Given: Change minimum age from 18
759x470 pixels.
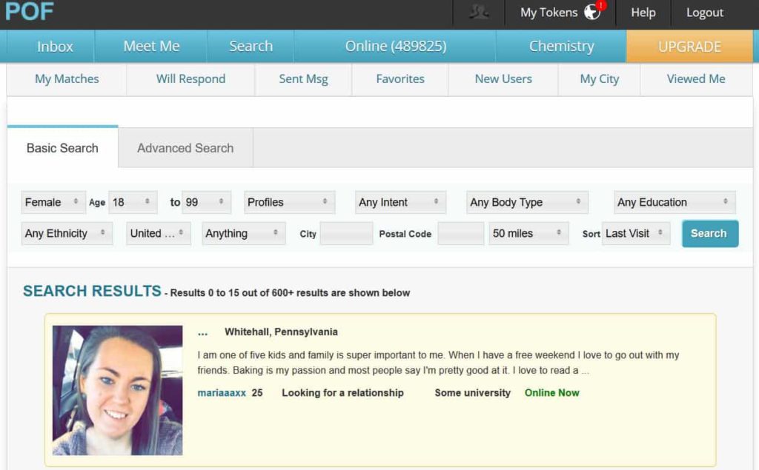Looking at the screenshot, I should (133, 202).
